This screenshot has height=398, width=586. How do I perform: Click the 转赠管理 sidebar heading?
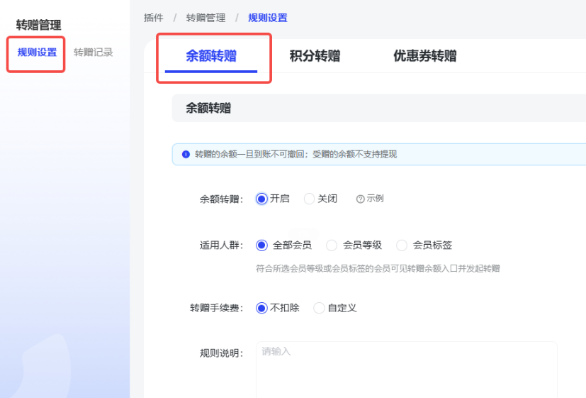38,26
